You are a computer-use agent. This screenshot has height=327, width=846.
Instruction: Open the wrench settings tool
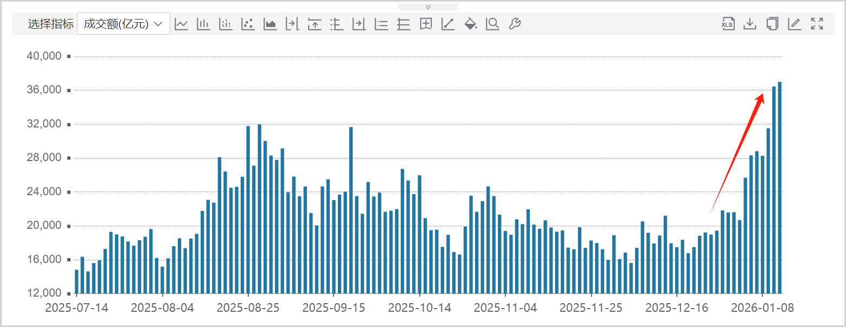coord(515,24)
